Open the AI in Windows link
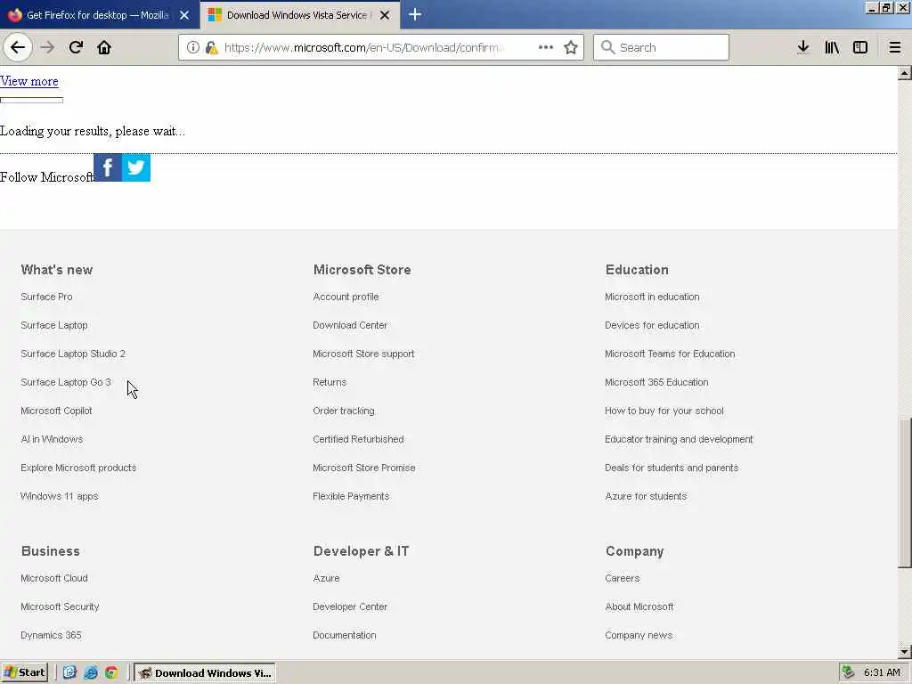Screen dimensions: 912x684 tap(52, 439)
